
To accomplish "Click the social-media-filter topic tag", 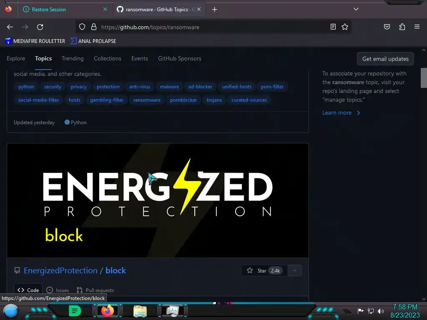I will [x=38, y=100].
